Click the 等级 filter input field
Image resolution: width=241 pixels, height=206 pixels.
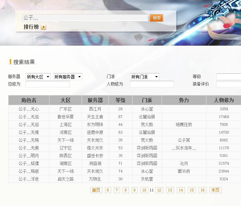tap(228, 77)
